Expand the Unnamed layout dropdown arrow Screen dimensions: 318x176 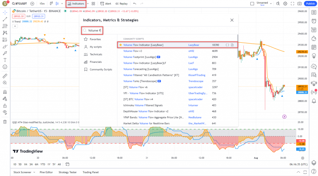point(271,4)
